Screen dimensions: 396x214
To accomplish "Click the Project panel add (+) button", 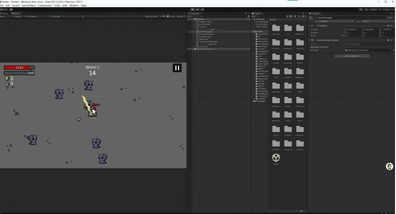I will click(253, 16).
